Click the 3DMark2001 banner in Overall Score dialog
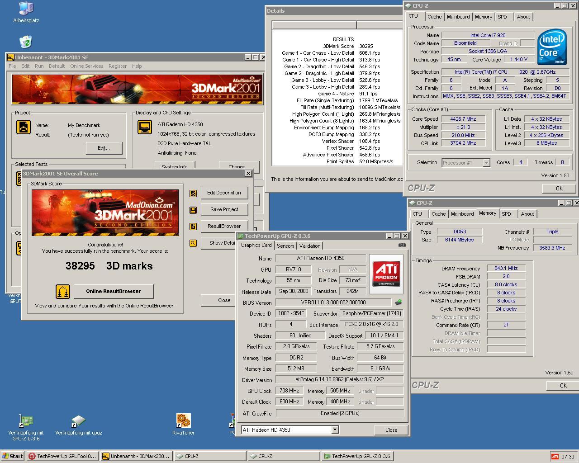Screen dimensions: 579x463 click(105, 213)
